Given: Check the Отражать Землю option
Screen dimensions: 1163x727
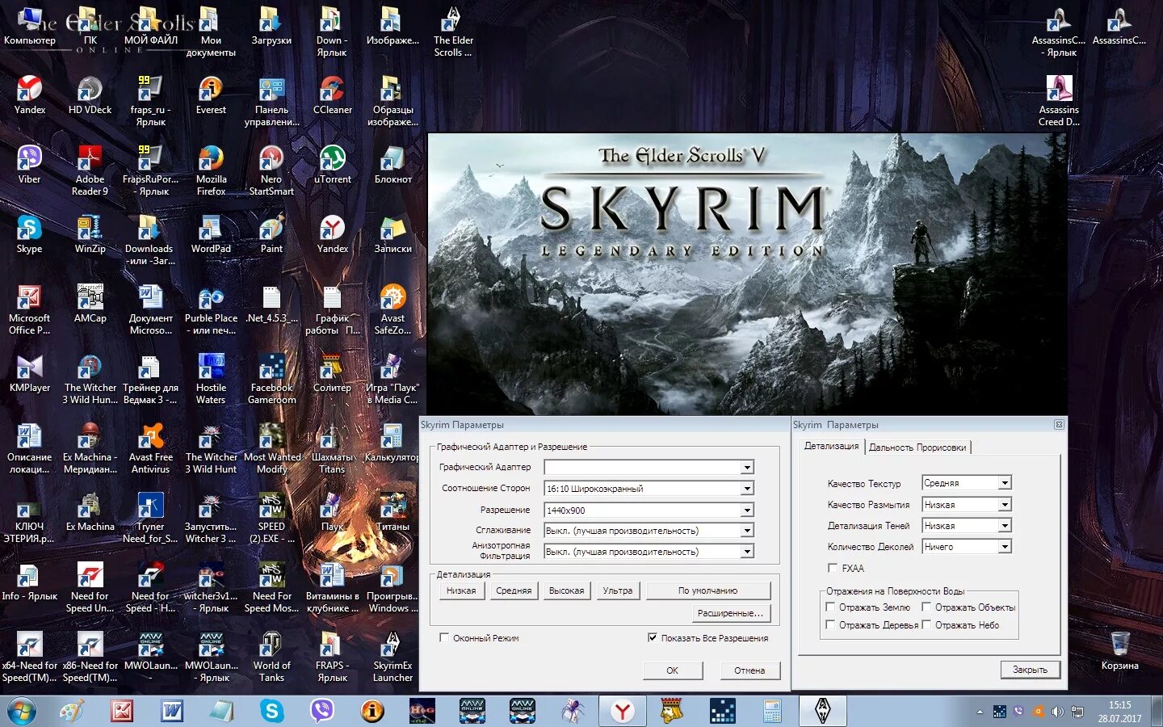Looking at the screenshot, I should [x=830, y=607].
